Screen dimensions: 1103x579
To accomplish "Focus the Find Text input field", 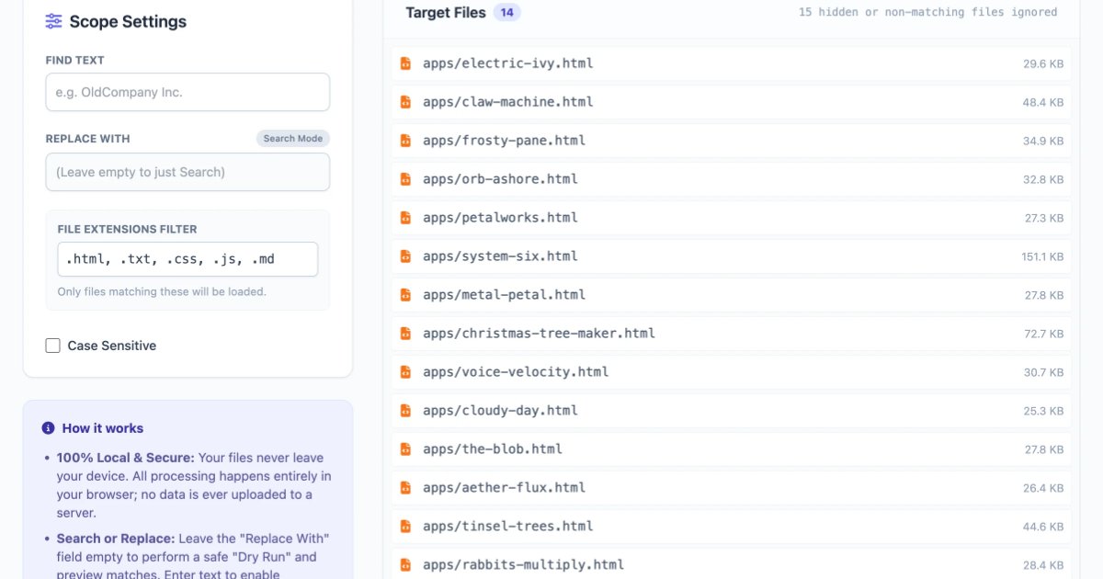I will (x=188, y=92).
